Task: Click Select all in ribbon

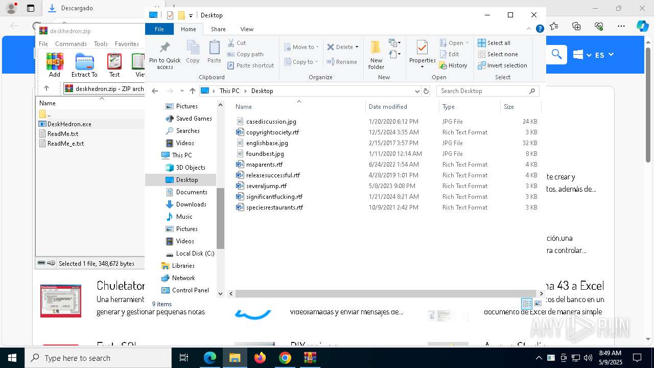Action: coord(494,43)
